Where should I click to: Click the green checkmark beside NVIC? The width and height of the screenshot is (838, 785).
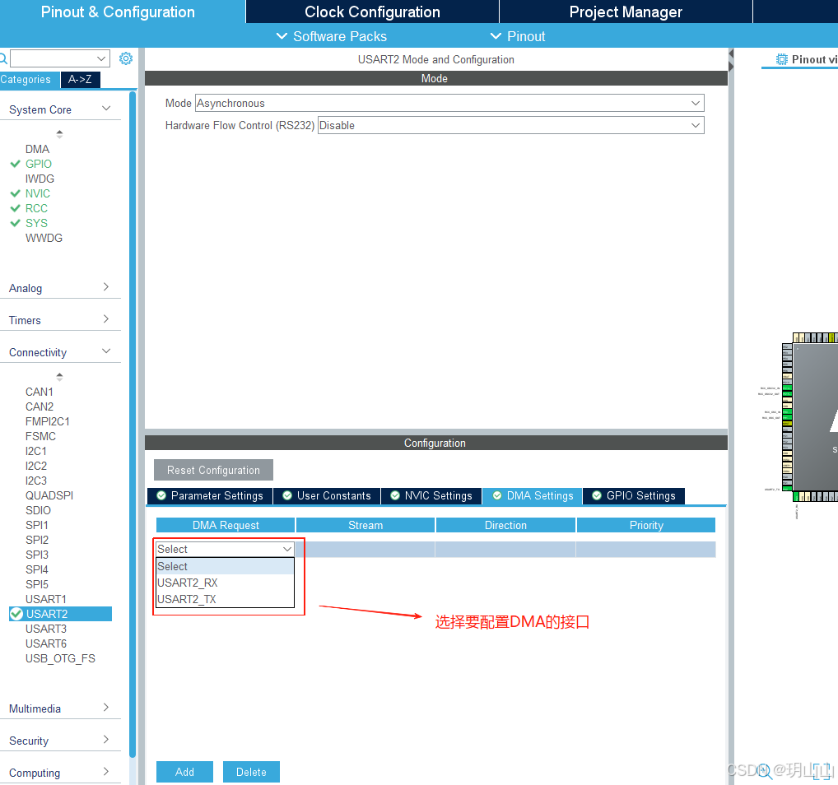point(16,193)
